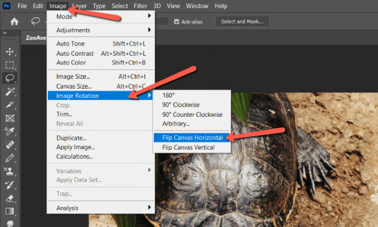Image resolution: width=378 pixels, height=227 pixels.
Task: Open the Filter menu
Action: click(x=140, y=6)
